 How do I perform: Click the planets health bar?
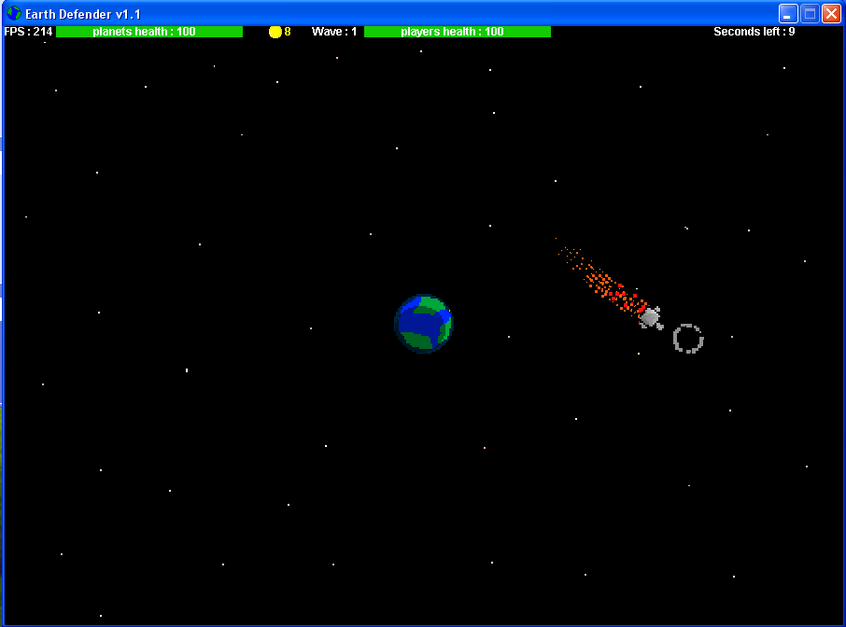tap(149, 32)
